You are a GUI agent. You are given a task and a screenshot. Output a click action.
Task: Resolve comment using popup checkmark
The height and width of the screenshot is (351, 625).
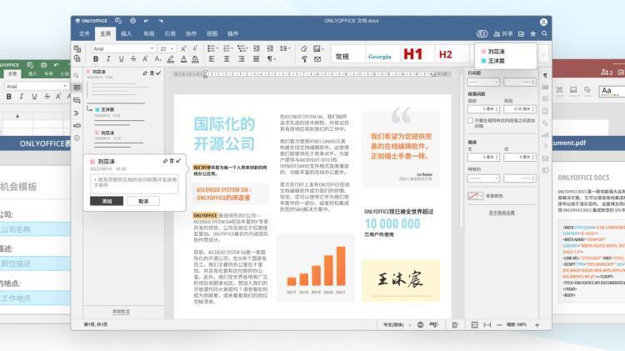point(178,161)
